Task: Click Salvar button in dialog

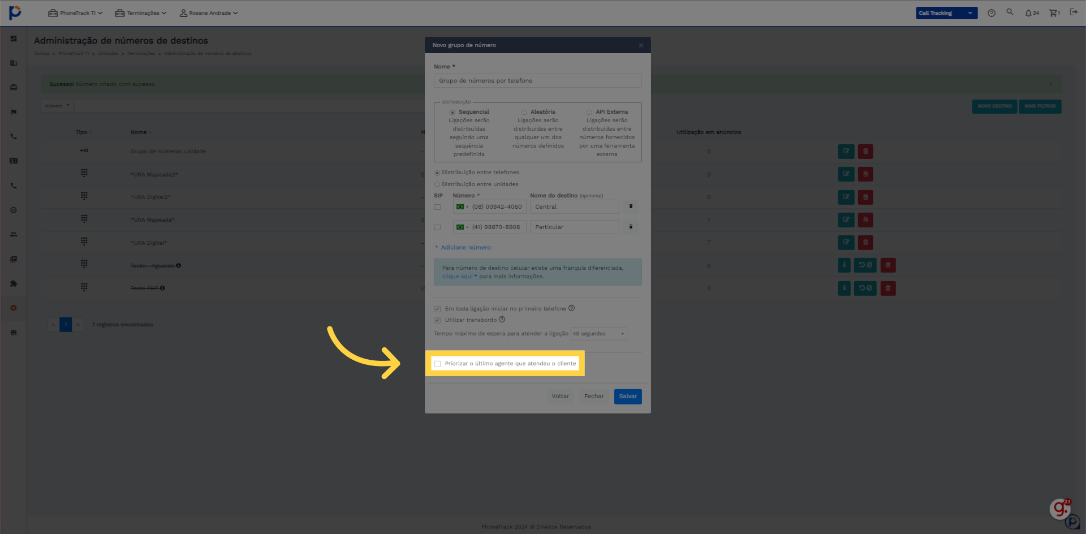Action: click(628, 397)
